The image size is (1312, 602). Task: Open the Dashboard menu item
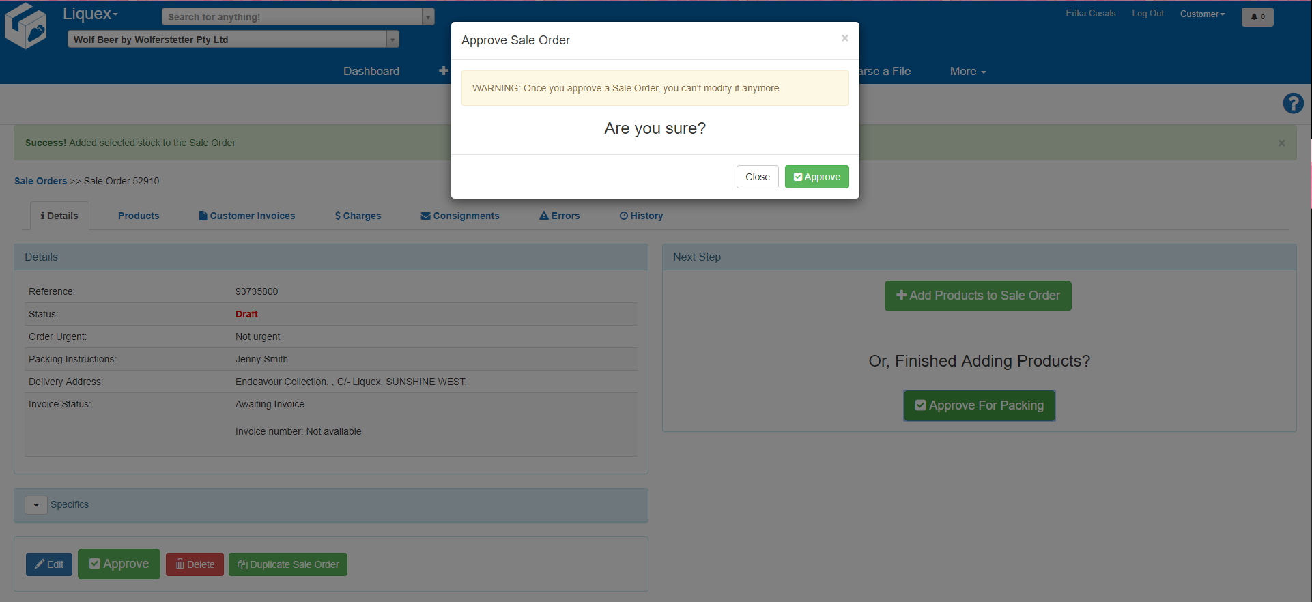point(371,71)
